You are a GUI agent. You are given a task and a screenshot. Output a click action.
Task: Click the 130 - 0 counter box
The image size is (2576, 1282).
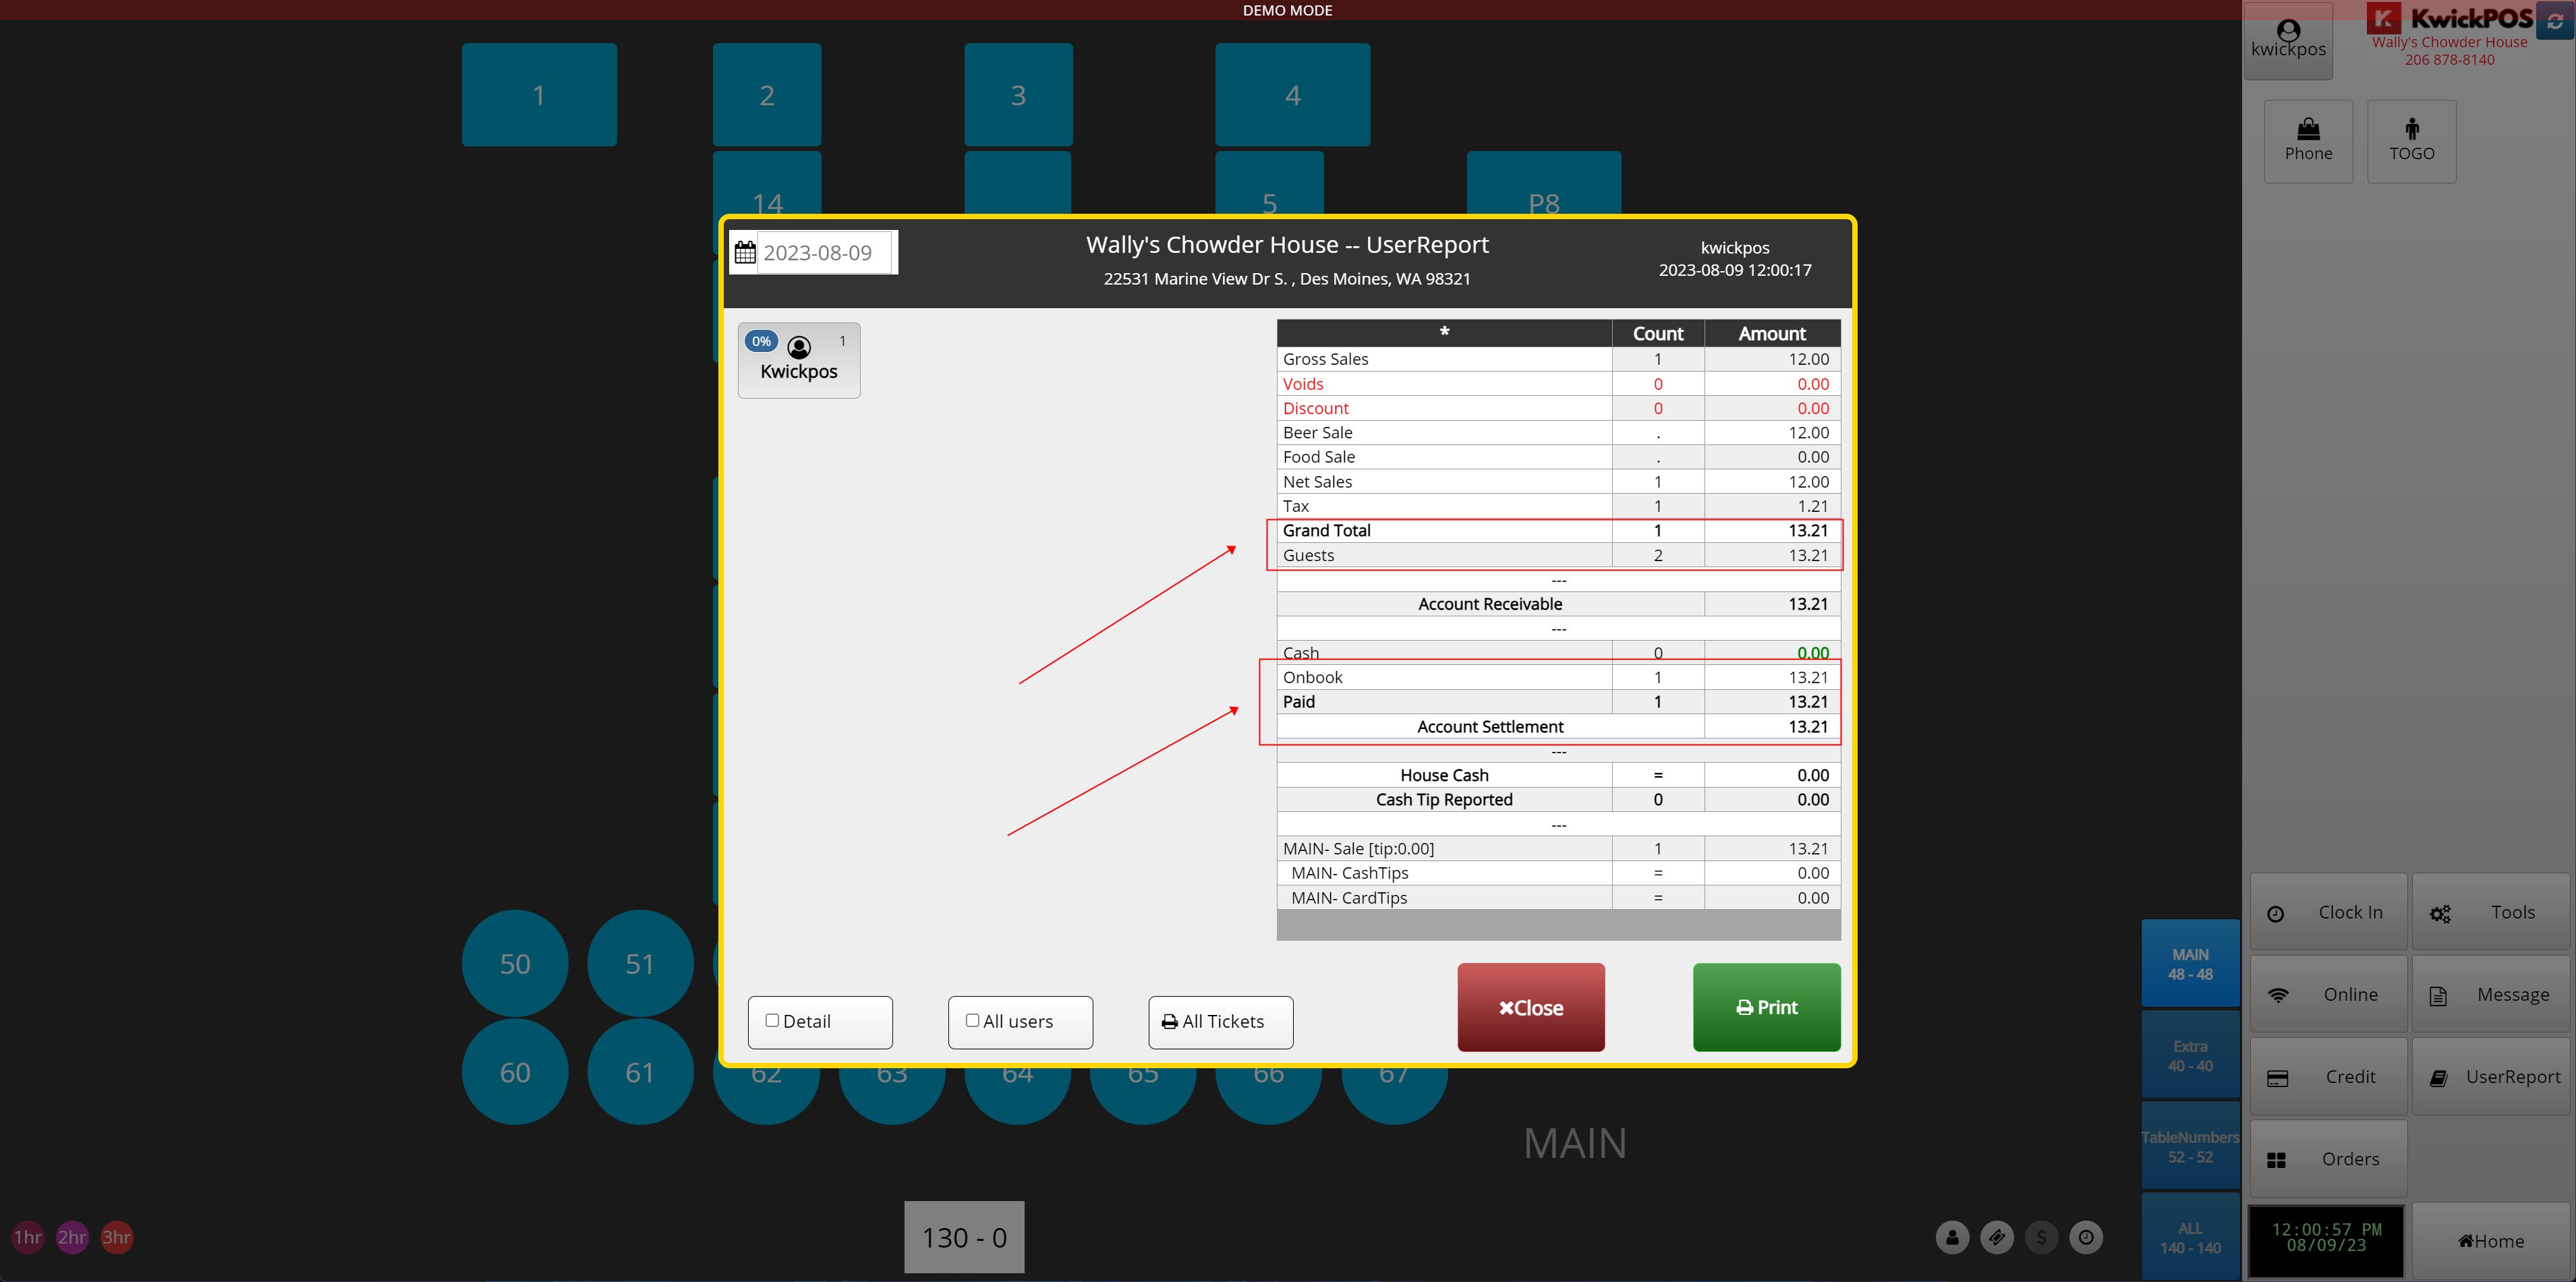[x=964, y=1237]
